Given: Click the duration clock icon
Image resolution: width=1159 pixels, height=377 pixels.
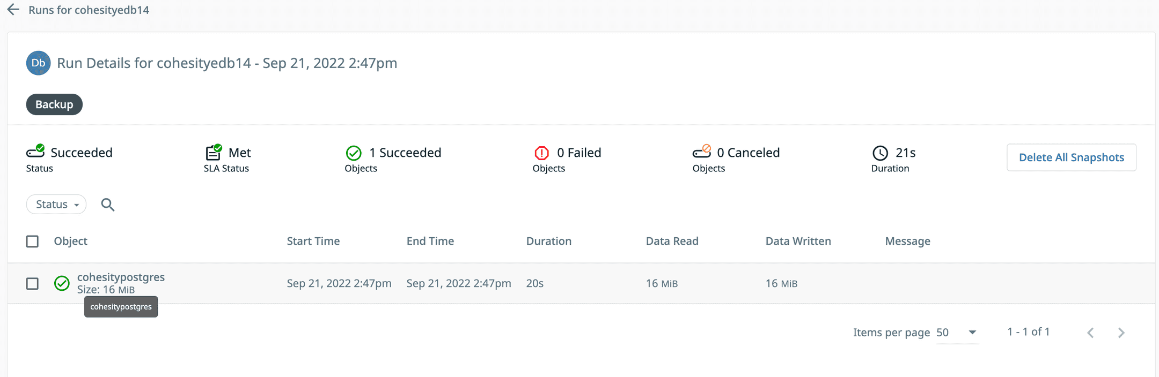Looking at the screenshot, I should coord(880,153).
